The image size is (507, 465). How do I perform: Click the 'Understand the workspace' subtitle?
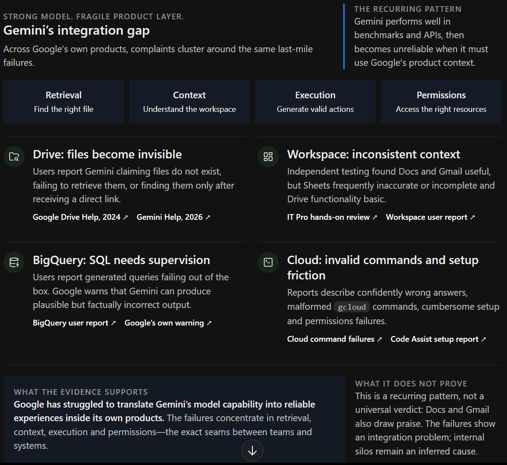tap(189, 109)
